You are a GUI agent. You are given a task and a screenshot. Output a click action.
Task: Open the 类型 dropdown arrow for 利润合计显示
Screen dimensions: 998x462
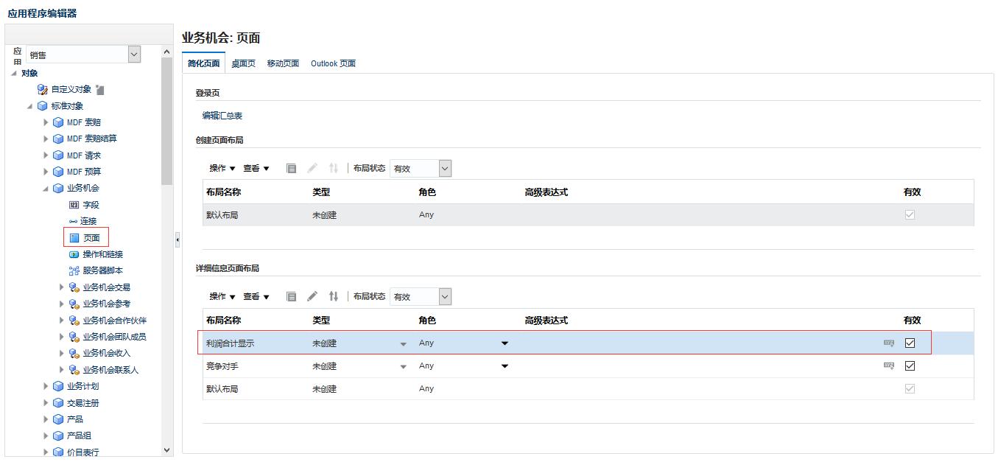(x=403, y=344)
